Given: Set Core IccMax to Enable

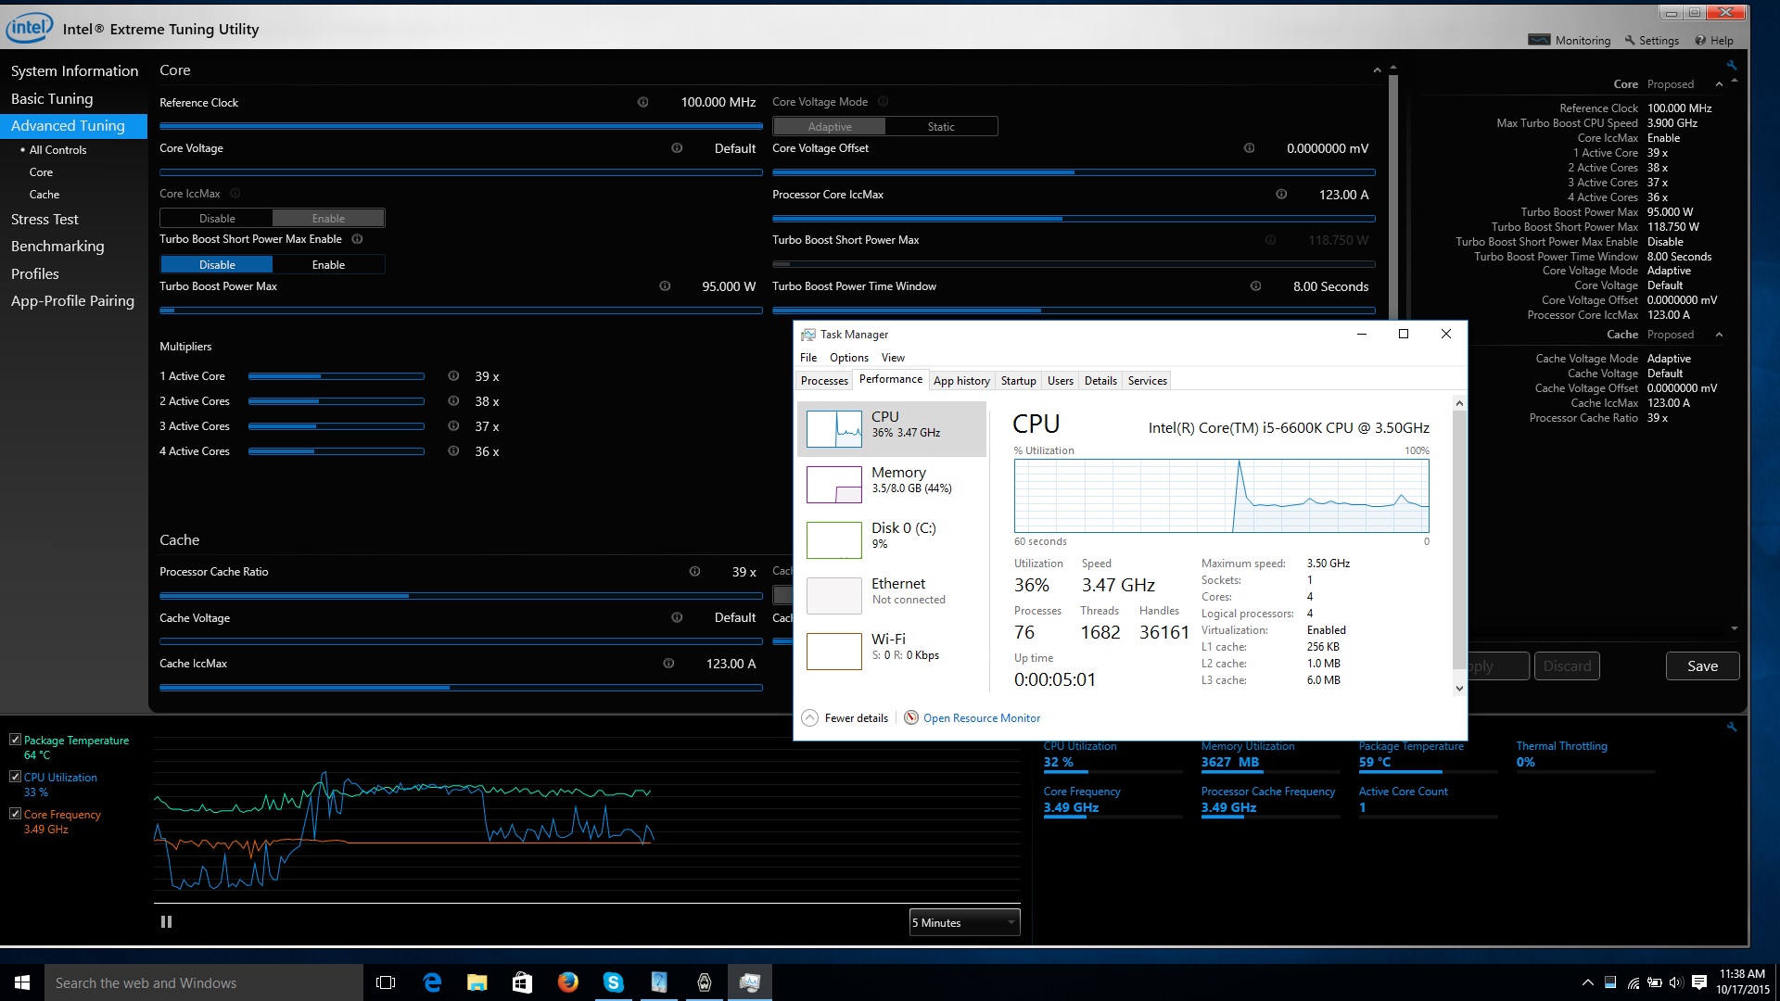Looking at the screenshot, I should 328,219.
